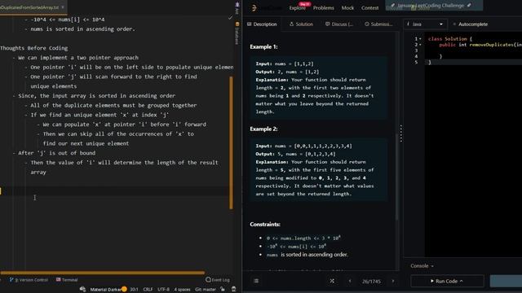Open the Java language dropdown
This screenshot has width=522, height=293.
pyautogui.click(x=425, y=24)
